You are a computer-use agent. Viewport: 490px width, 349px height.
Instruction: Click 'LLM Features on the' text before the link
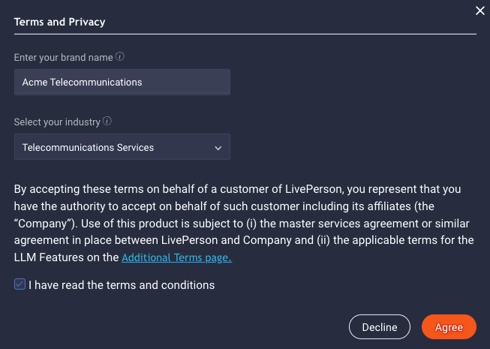pos(66,257)
